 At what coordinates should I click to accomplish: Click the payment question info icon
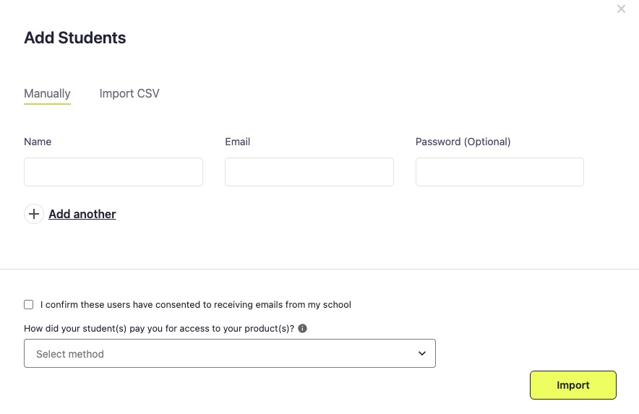pyautogui.click(x=302, y=329)
